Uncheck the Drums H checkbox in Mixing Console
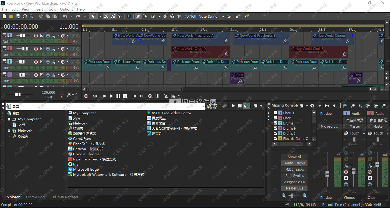This screenshot has height=208, width=390. (x=275, y=128)
